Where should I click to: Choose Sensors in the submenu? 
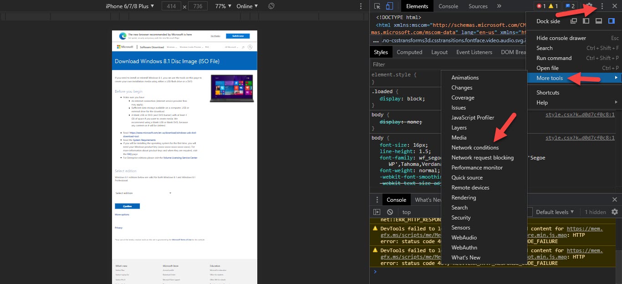click(461, 228)
